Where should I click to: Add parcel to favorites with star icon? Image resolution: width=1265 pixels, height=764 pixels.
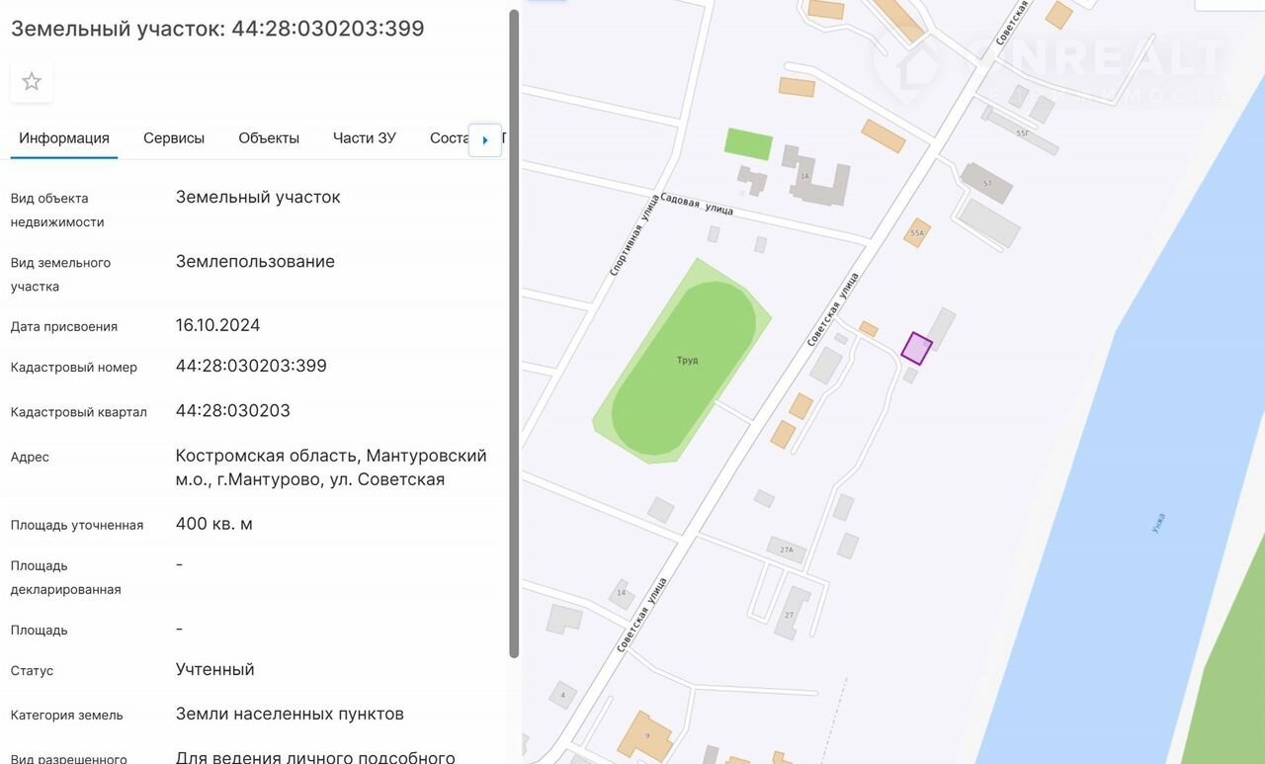point(32,82)
